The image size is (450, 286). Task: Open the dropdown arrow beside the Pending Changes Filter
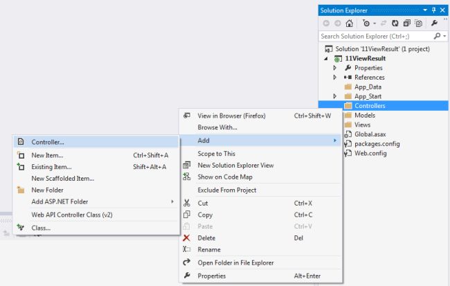(375, 24)
